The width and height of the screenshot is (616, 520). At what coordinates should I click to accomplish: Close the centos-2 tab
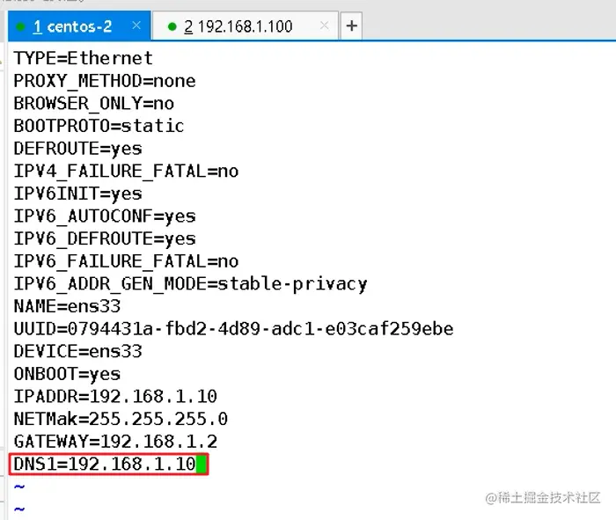136,26
